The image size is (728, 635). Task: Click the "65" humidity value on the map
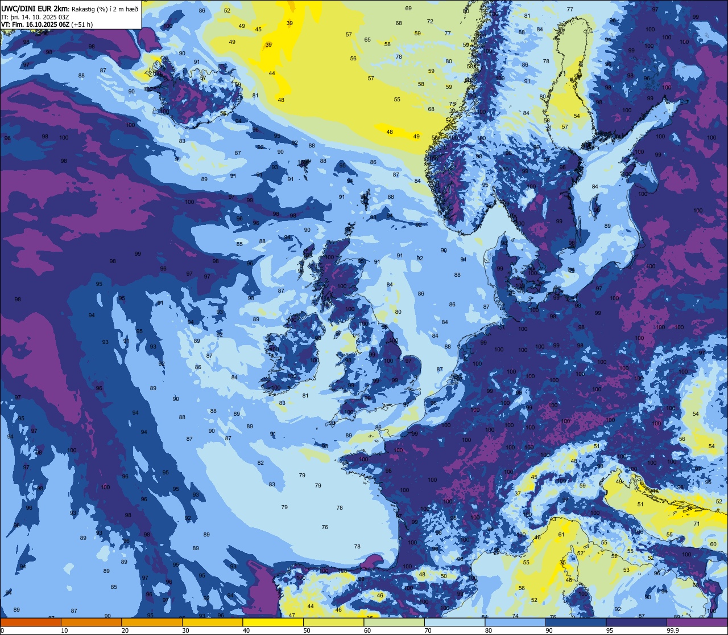click(x=367, y=40)
